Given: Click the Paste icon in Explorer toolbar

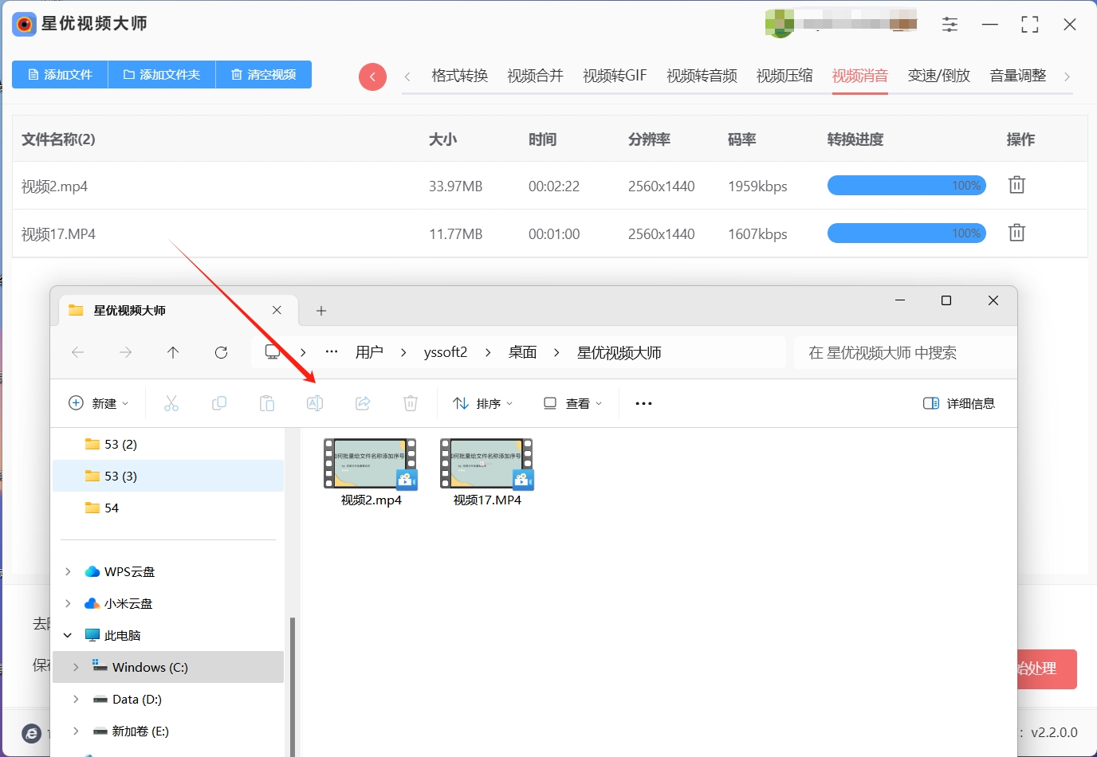Looking at the screenshot, I should point(267,403).
